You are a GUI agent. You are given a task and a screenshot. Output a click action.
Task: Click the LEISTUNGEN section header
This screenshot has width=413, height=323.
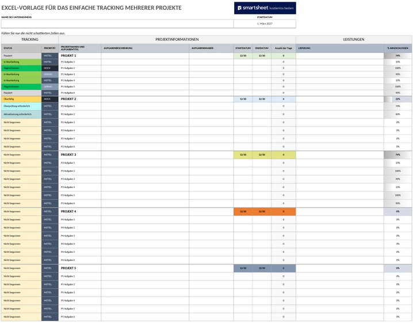pyautogui.click(x=354, y=40)
